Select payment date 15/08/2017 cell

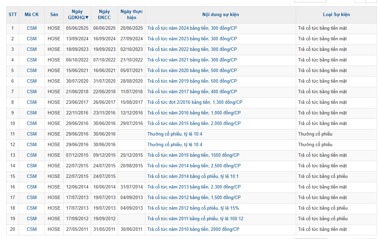click(x=132, y=102)
